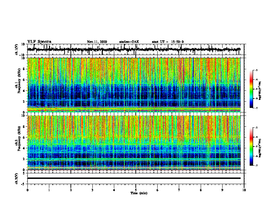Click the "5" tick label on the ch.3(V) axis
The image size is (275, 213).
pos(24,173)
